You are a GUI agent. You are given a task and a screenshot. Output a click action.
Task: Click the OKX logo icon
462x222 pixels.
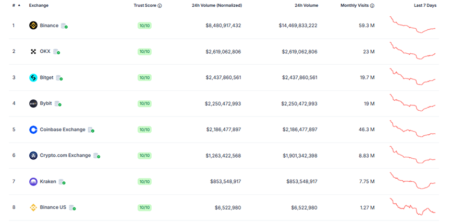pos(33,52)
